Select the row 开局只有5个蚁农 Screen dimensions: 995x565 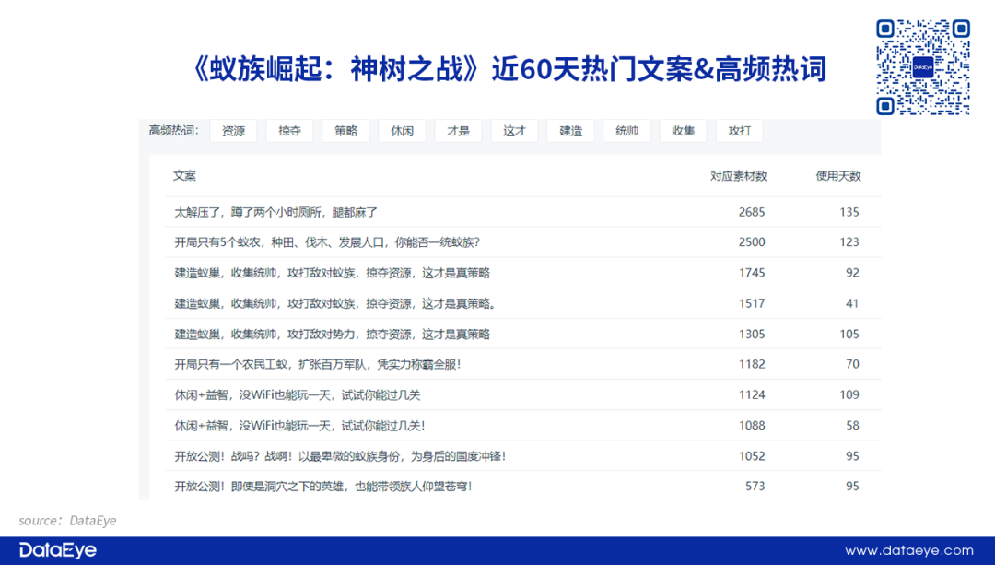pos(523,242)
